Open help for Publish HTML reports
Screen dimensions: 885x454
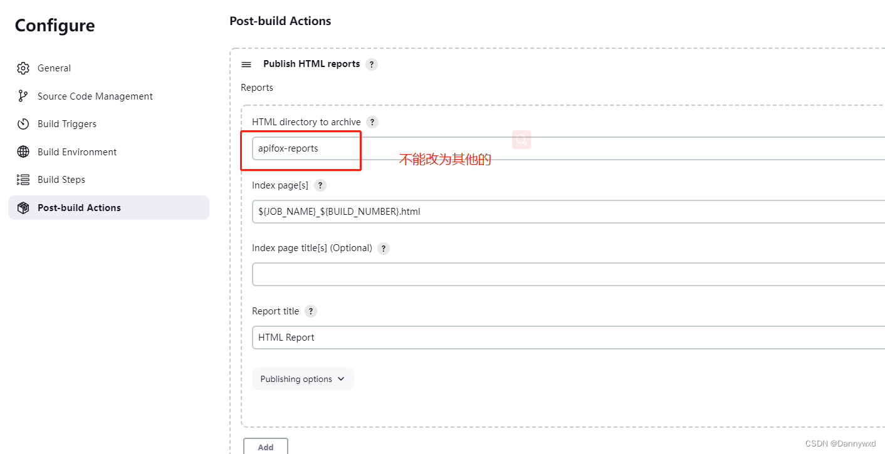tap(371, 64)
